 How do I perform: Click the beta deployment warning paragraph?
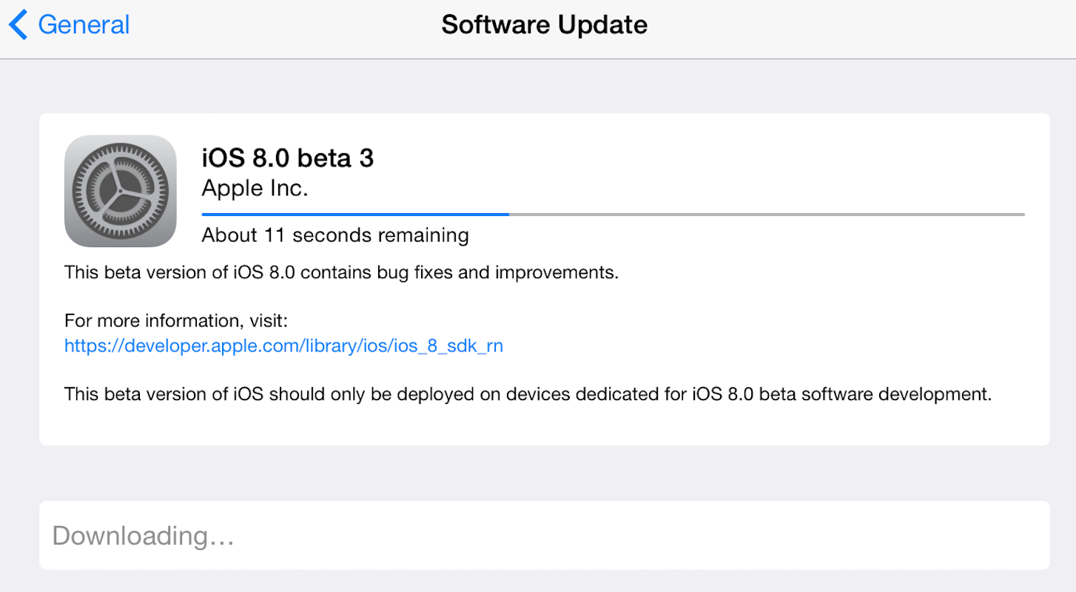(527, 394)
